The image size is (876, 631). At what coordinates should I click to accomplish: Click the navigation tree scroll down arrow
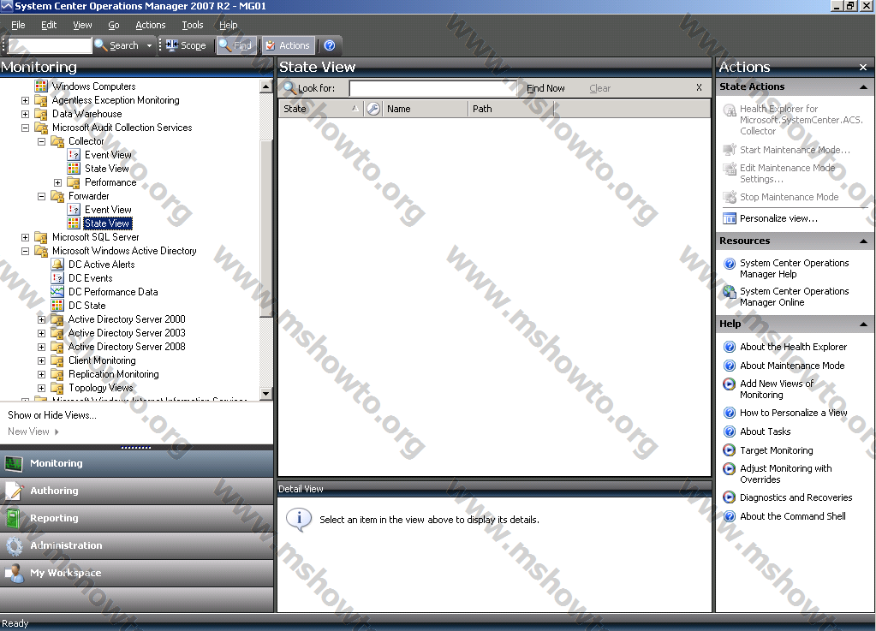pyautogui.click(x=266, y=394)
